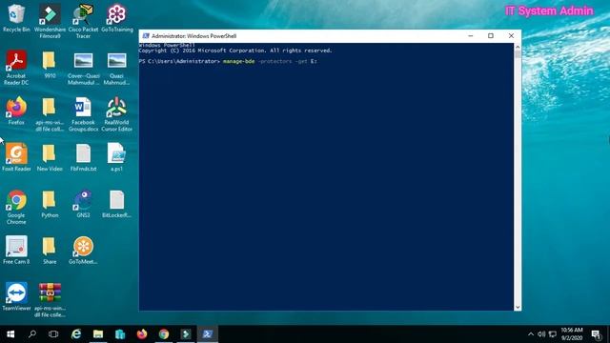The width and height of the screenshot is (610, 343).
Task: Launch Free Cam 8 shortcut
Action: [x=16, y=250]
